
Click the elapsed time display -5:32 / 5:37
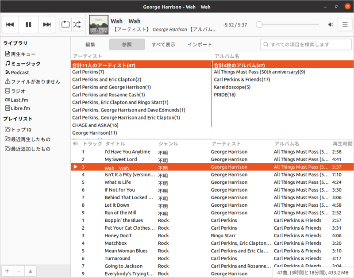(235, 25)
